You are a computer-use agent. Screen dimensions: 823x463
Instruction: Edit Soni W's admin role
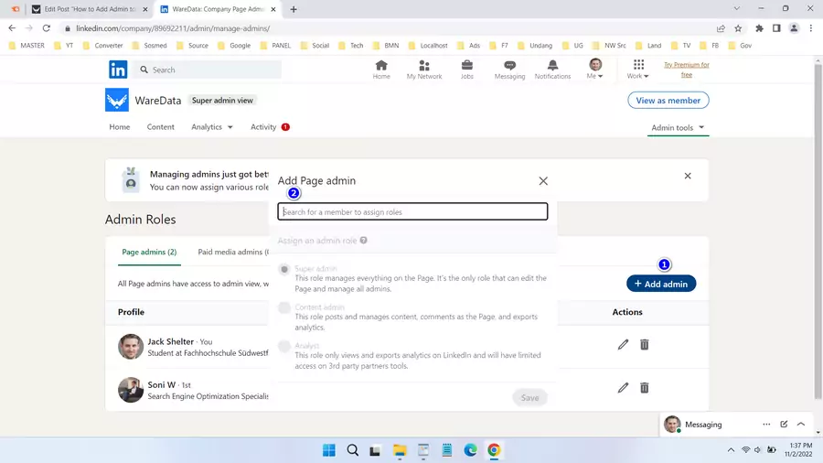click(x=623, y=388)
